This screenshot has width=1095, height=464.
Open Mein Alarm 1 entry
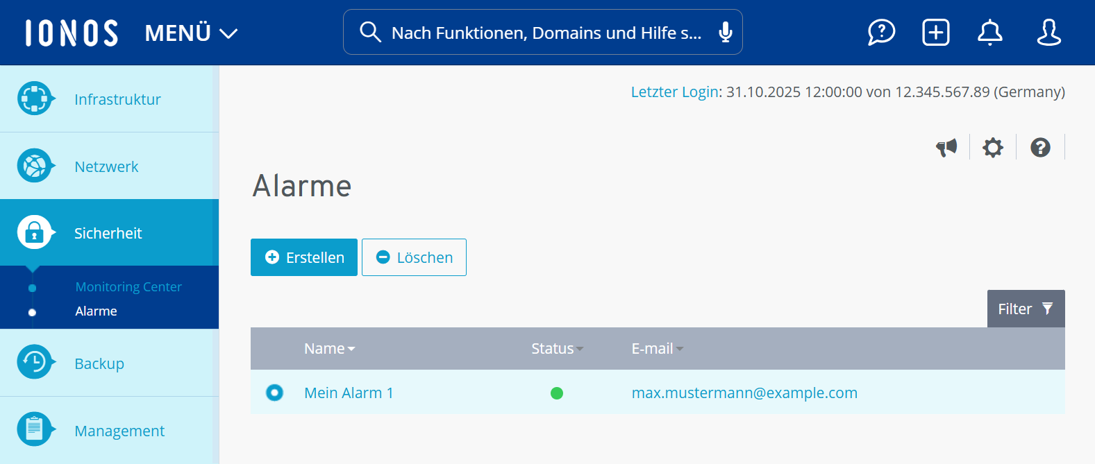pos(349,393)
